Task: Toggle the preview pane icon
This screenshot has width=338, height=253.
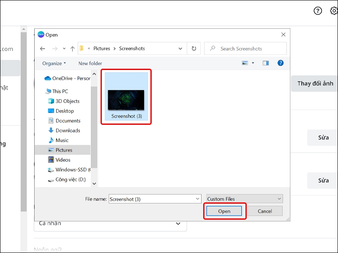Action: pos(266,63)
